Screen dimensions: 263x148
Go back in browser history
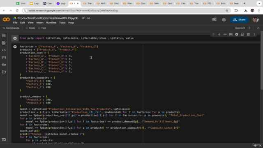[x=4, y=10]
